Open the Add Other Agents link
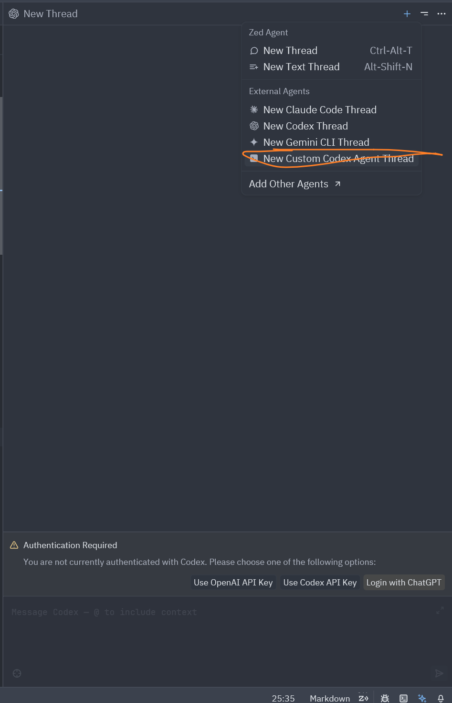This screenshot has height=703, width=452. pyautogui.click(x=294, y=184)
